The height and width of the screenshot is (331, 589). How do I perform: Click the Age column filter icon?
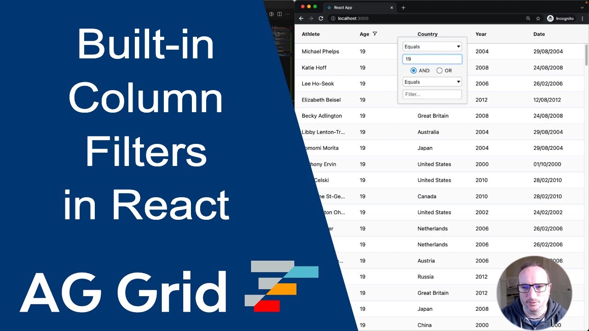pos(375,34)
